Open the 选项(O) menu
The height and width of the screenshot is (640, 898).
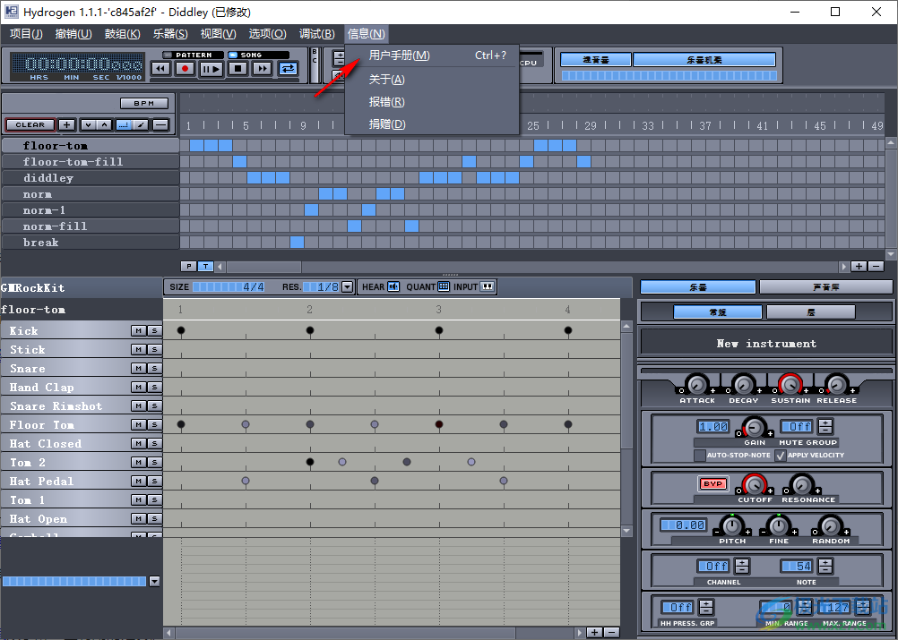pyautogui.click(x=267, y=34)
